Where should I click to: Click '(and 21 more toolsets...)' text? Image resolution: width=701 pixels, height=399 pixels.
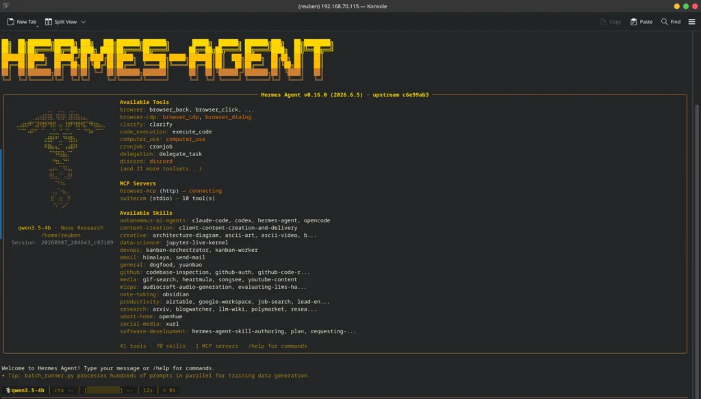click(x=160, y=168)
